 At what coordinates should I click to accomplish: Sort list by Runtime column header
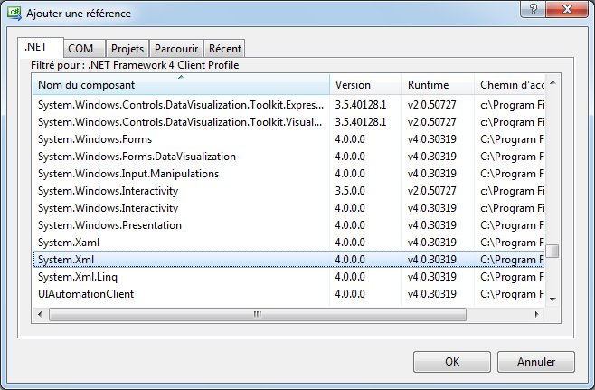437,85
